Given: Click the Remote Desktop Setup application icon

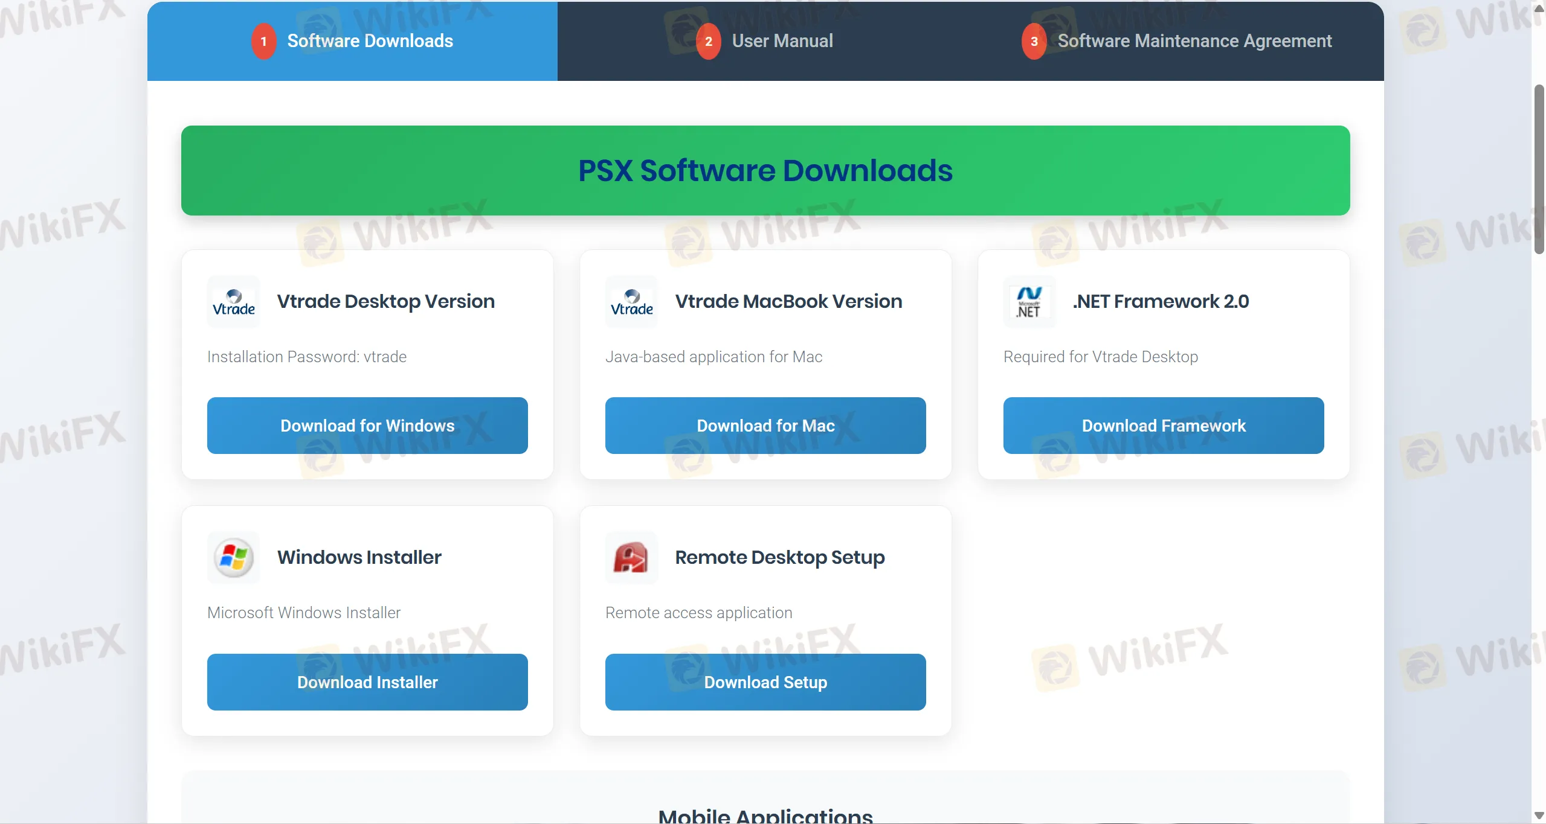Looking at the screenshot, I should point(631,557).
